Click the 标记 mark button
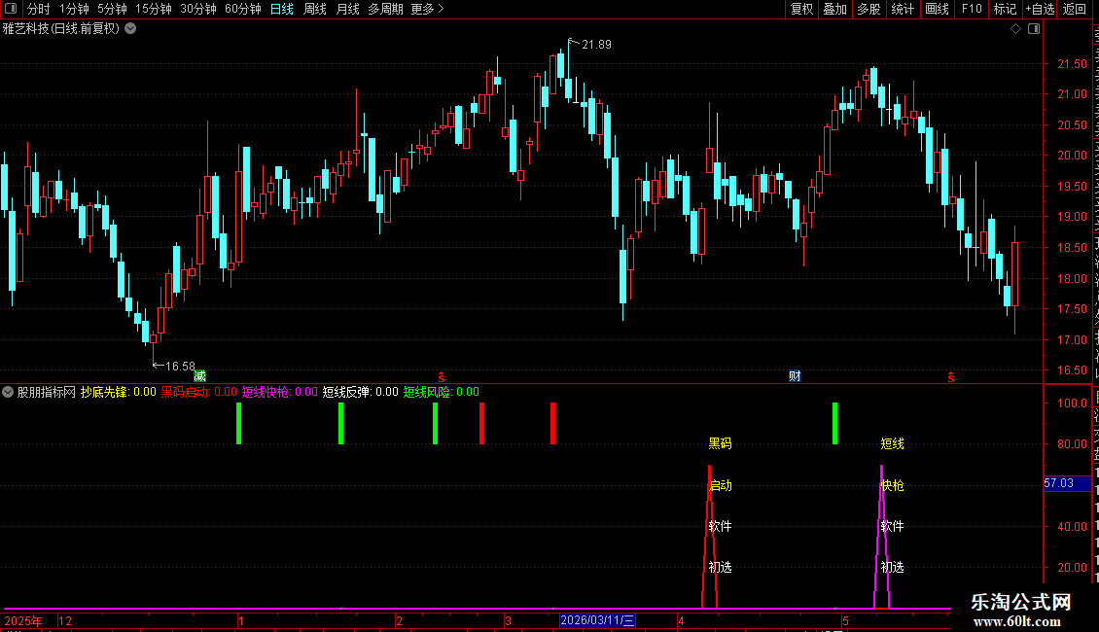 1005,9
